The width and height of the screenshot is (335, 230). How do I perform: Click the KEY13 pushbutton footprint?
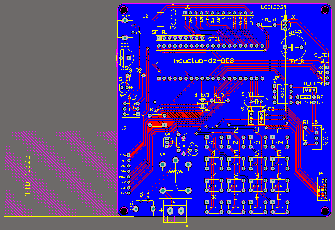pos(214,207)
